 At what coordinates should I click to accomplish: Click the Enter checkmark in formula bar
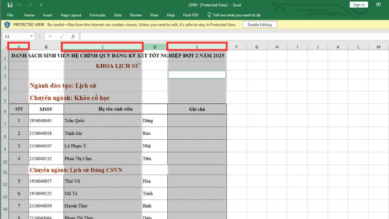pyautogui.click(x=62, y=36)
